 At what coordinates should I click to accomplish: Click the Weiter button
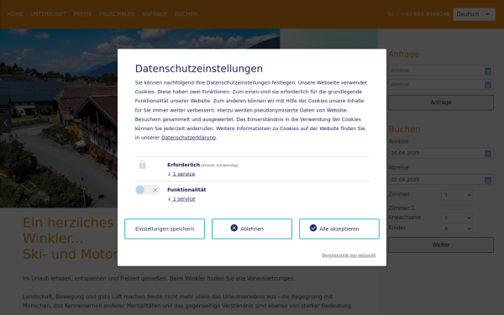[x=441, y=245]
